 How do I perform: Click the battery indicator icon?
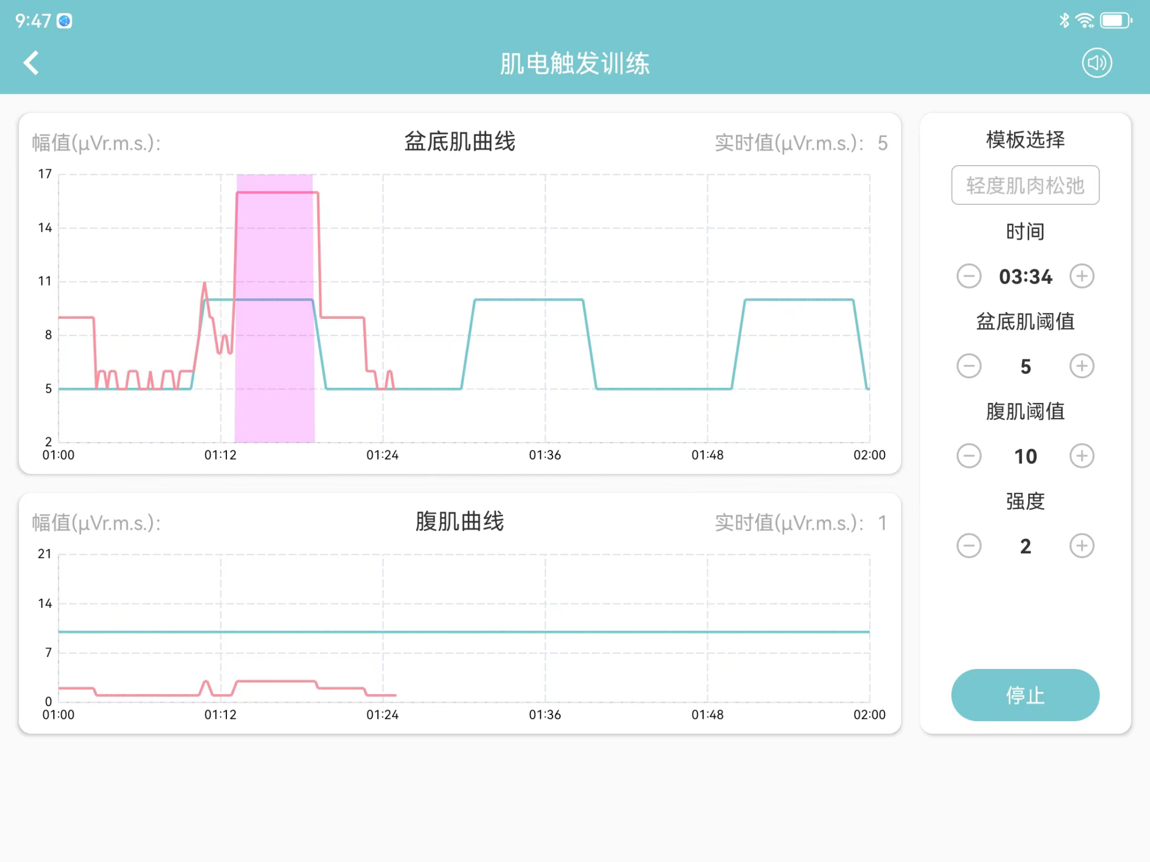(1115, 21)
